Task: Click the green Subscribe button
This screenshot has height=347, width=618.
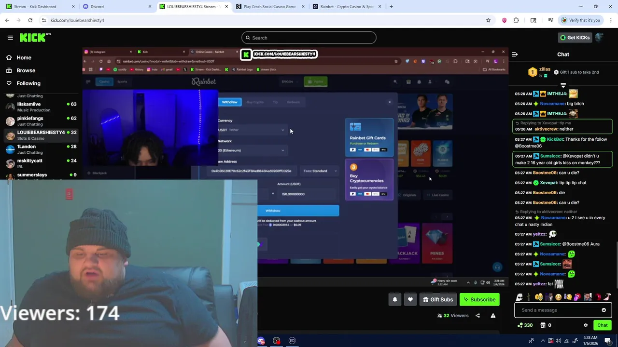Action: [479, 300]
